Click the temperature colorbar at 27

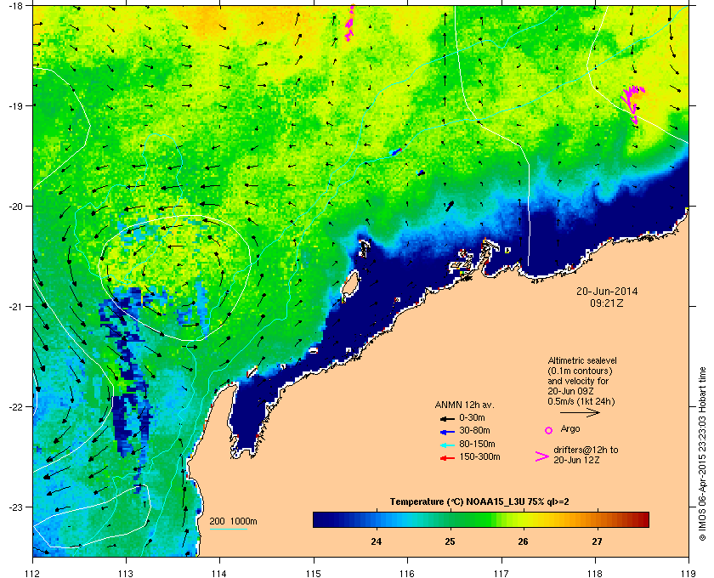click(x=597, y=519)
